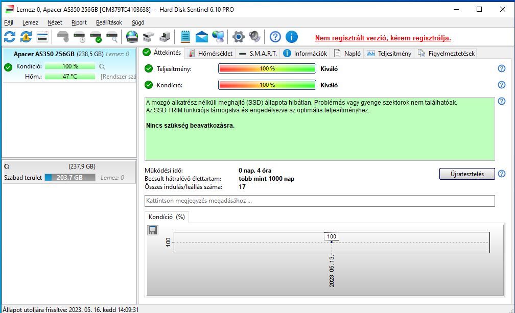Click the left panel Kondíció 100 % bar
515x313 pixels.
70,66
